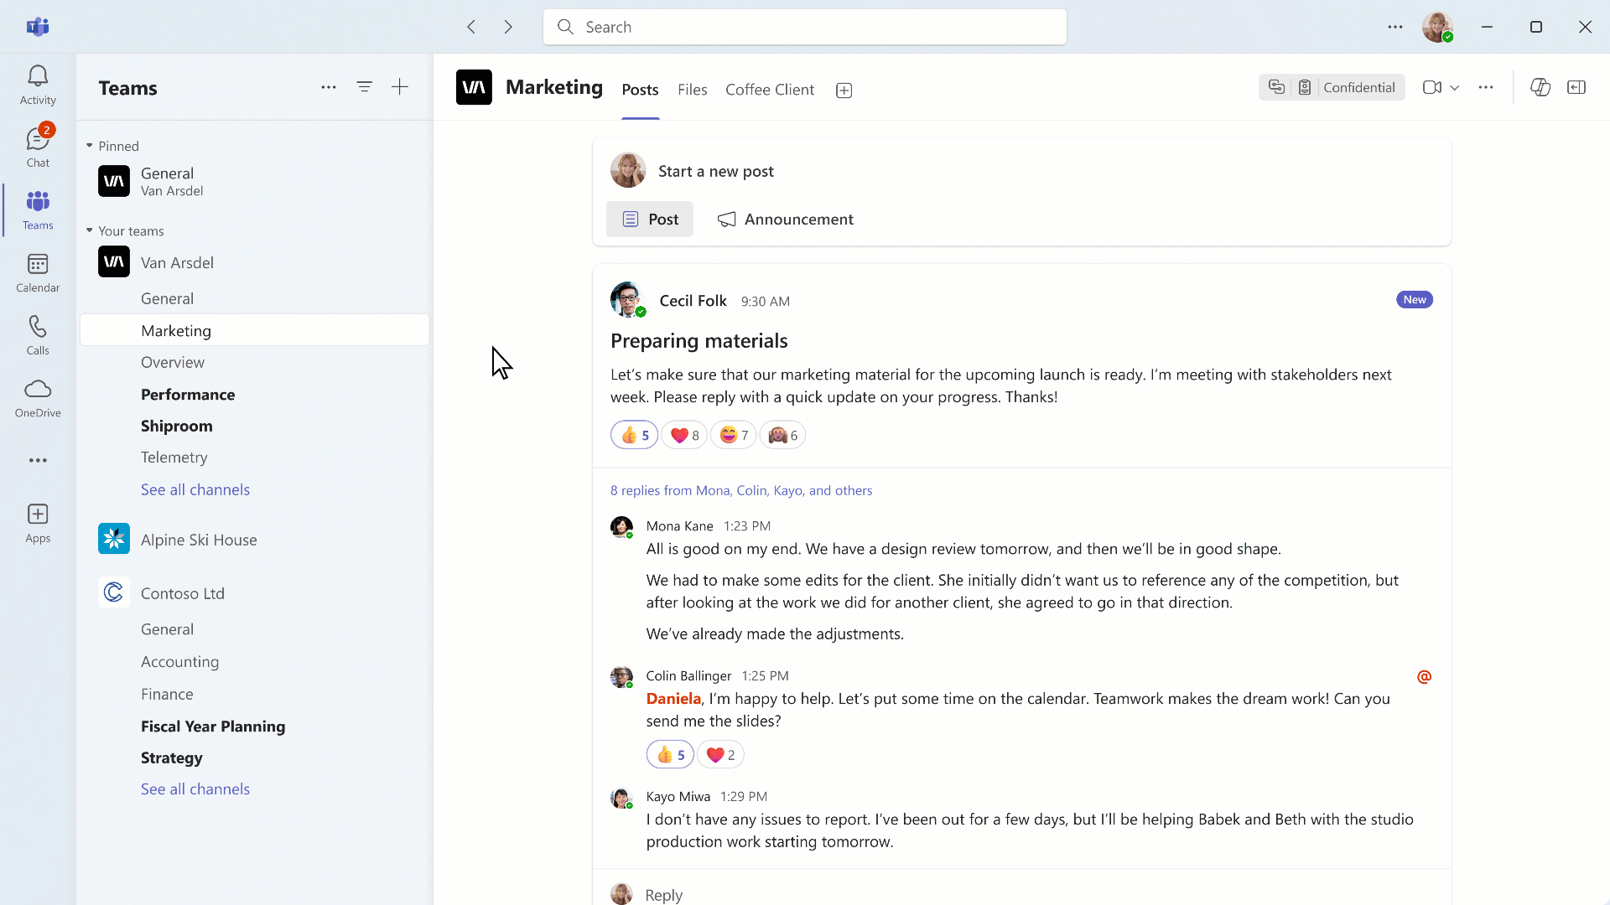Click See all channels under Van Arsdel
Viewport: 1610px width, 905px height.
[195, 489]
